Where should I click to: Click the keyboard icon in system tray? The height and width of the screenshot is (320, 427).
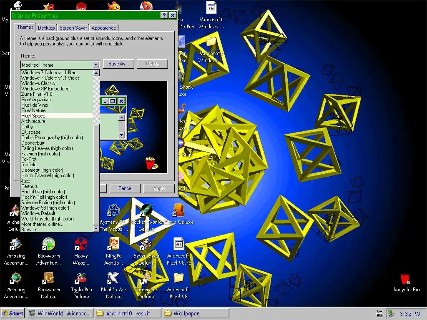(x=379, y=314)
